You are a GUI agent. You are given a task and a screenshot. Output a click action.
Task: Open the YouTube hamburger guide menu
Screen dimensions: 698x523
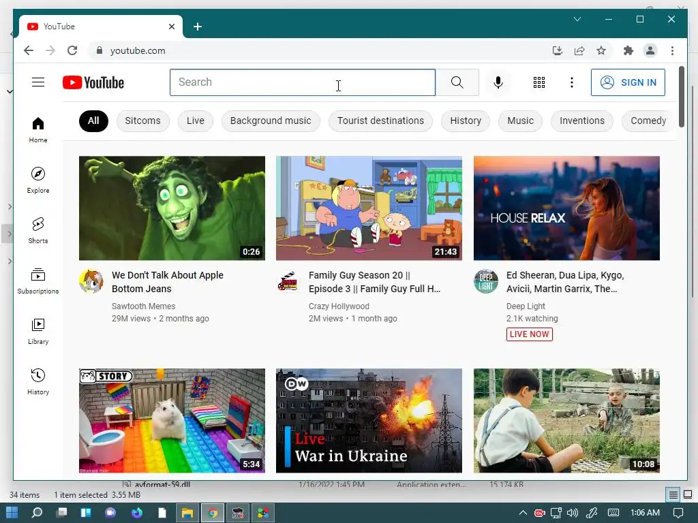click(x=38, y=82)
